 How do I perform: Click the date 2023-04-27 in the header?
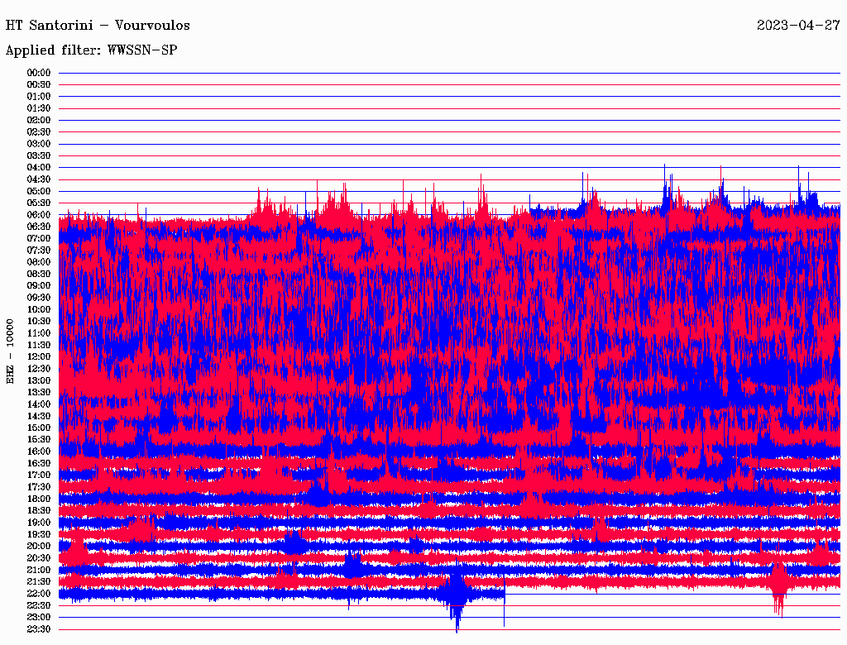coord(797,25)
